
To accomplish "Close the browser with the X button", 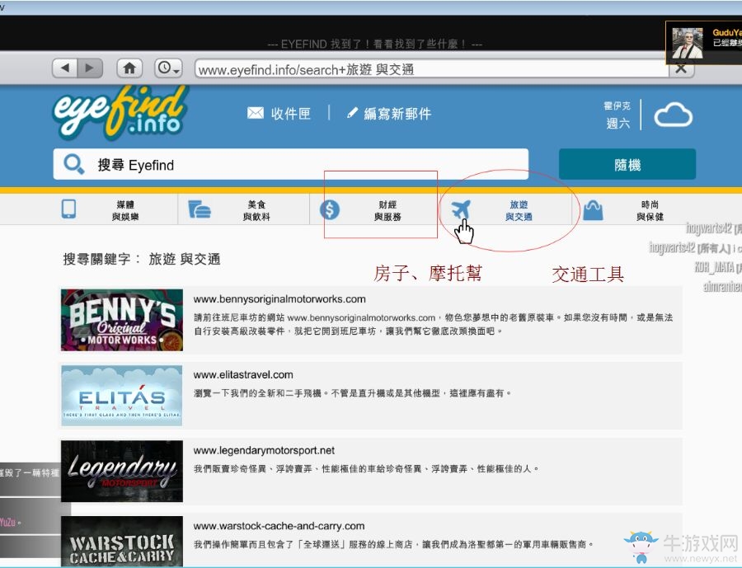I will [680, 68].
